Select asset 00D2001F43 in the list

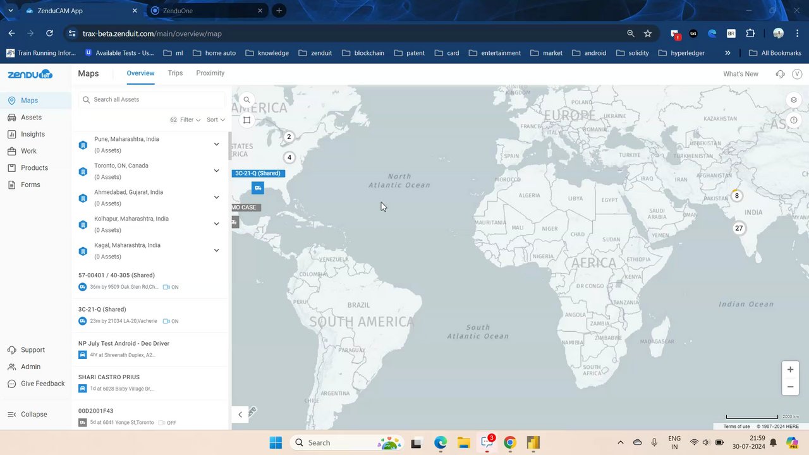tap(150, 416)
